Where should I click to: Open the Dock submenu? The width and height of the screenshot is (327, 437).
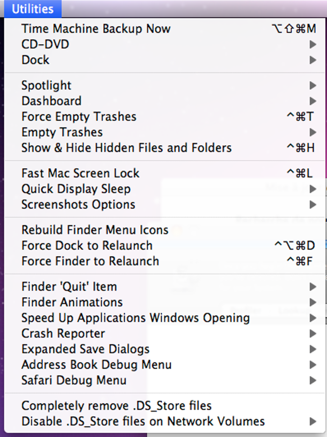[165, 60]
